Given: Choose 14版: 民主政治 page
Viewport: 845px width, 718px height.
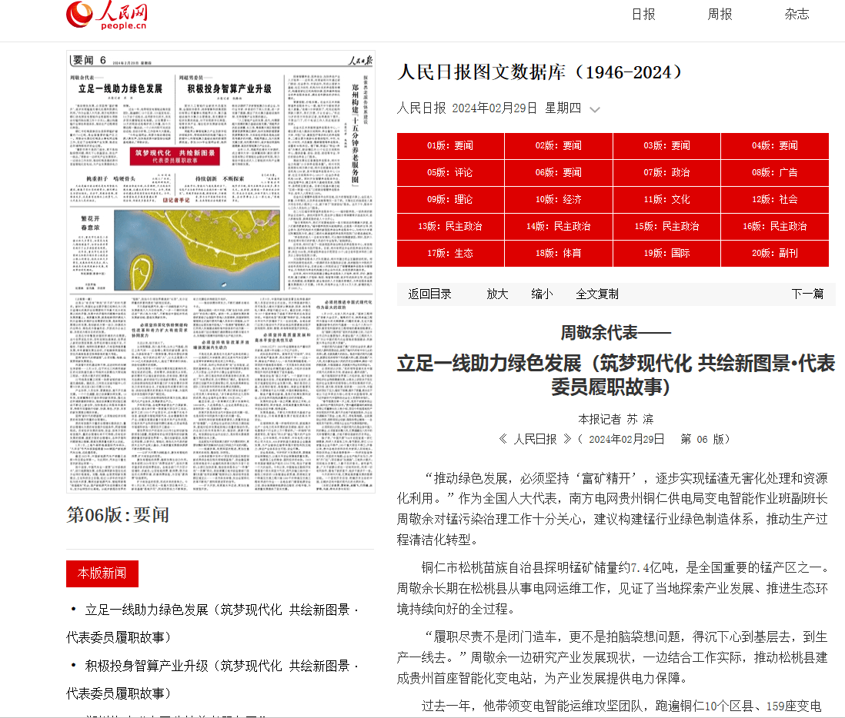Looking at the screenshot, I should 559,227.
